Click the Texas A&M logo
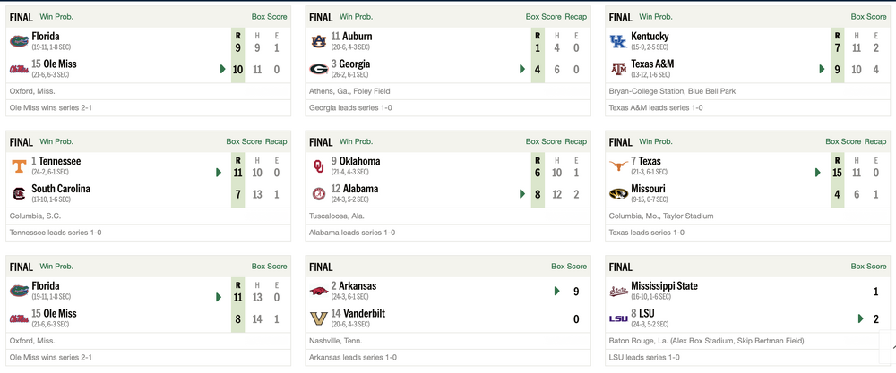Screen dimensions: 896x373 pyautogui.click(x=618, y=69)
